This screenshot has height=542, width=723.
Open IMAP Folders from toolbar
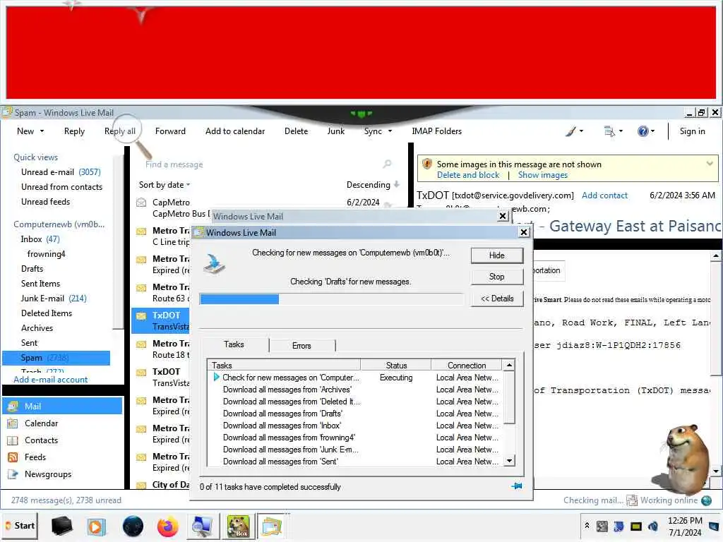tap(436, 131)
